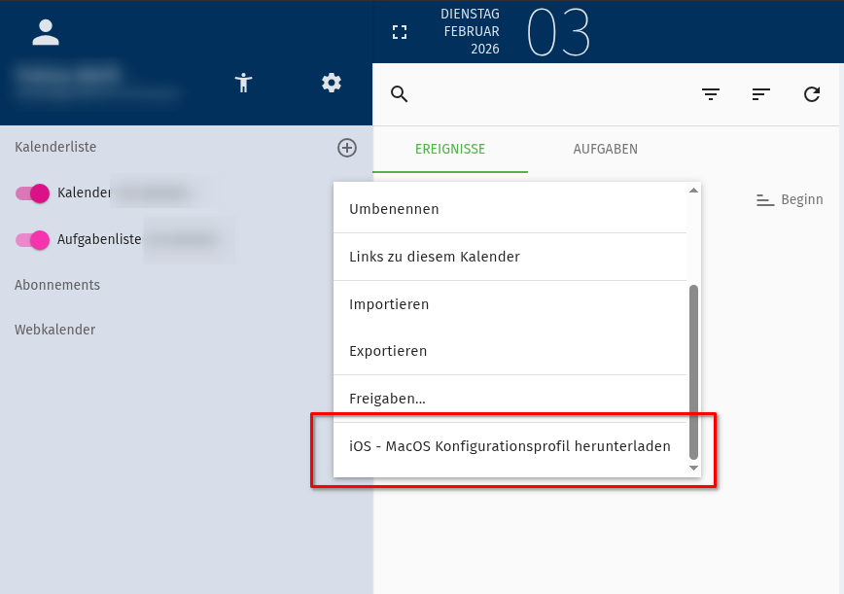Open the Beginn sort dropdown
The height and width of the screenshot is (594, 844).
point(790,199)
